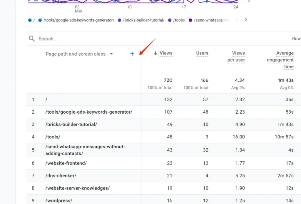This screenshot has width=301, height=204.
Task: Click the /wordpress/ page path row
Action: tap(59, 200)
